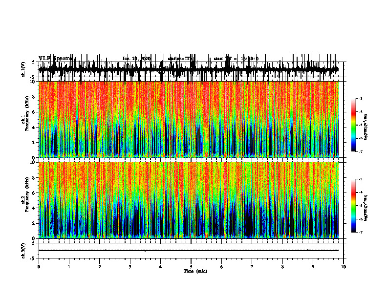
Task: Click the time axis tick label 7
Action: click(x=252, y=267)
